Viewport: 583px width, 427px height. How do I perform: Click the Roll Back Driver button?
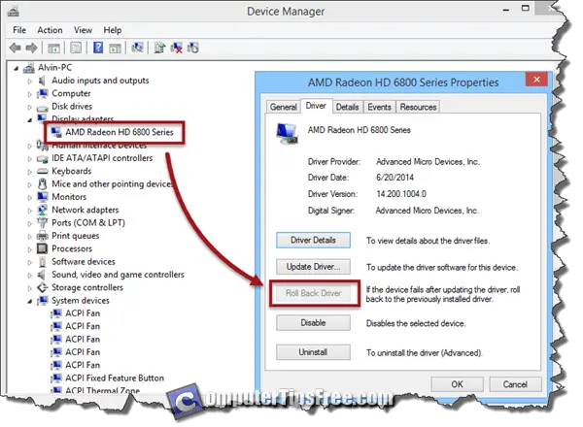click(313, 293)
